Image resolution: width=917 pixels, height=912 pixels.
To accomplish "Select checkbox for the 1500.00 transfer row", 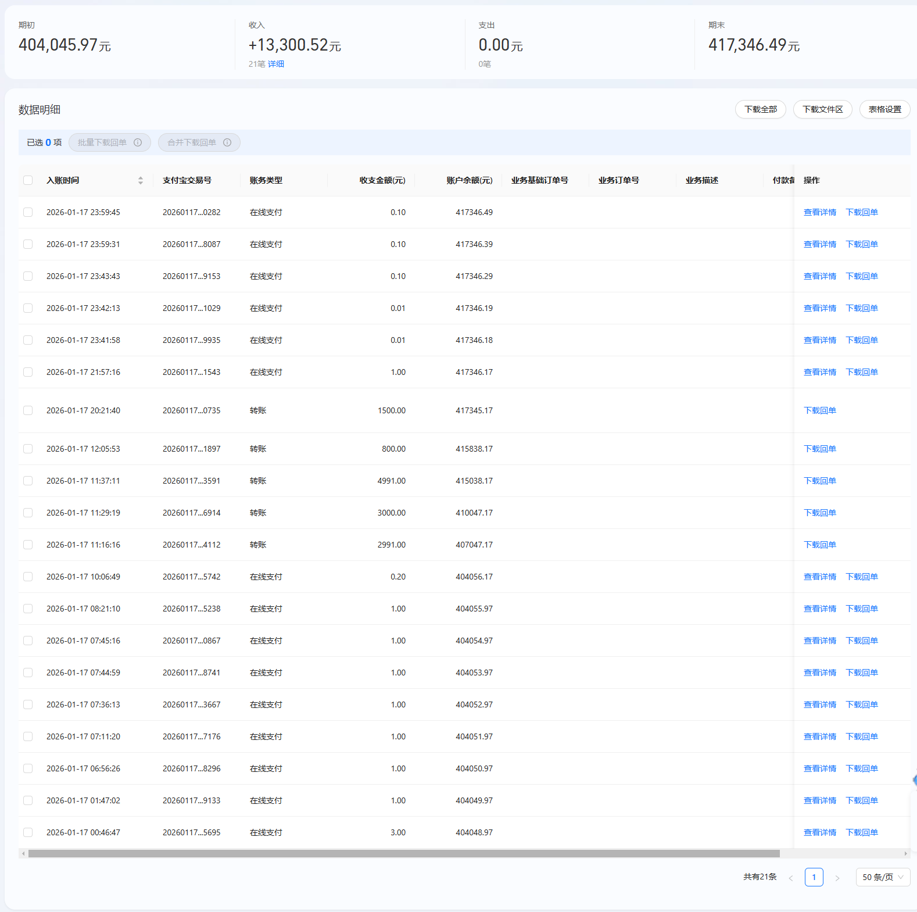I will click(28, 410).
